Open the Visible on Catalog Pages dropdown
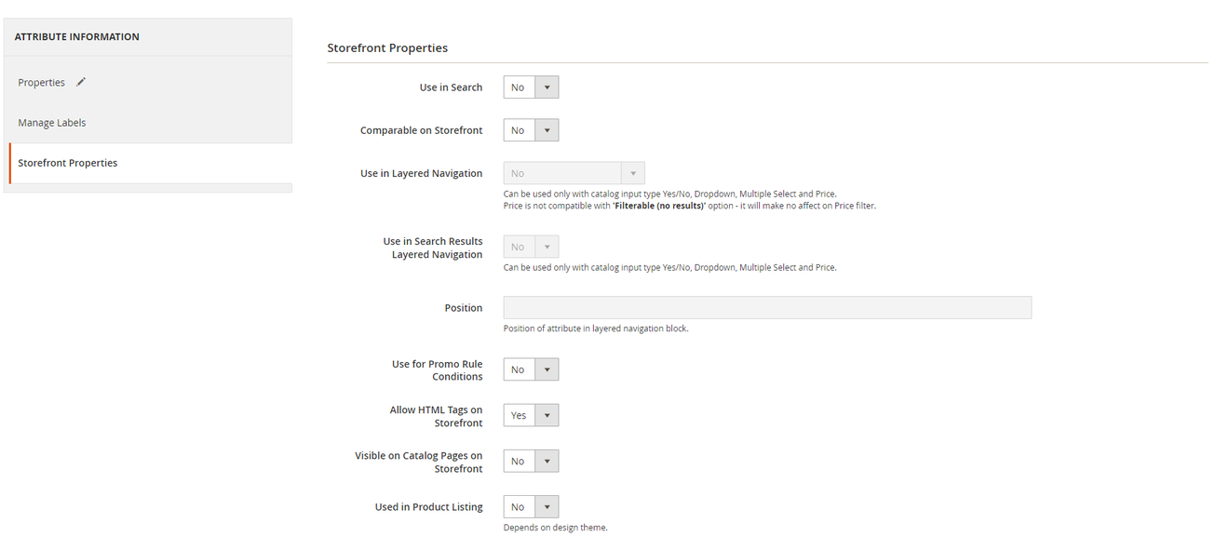The image size is (1216, 550). pyautogui.click(x=547, y=461)
